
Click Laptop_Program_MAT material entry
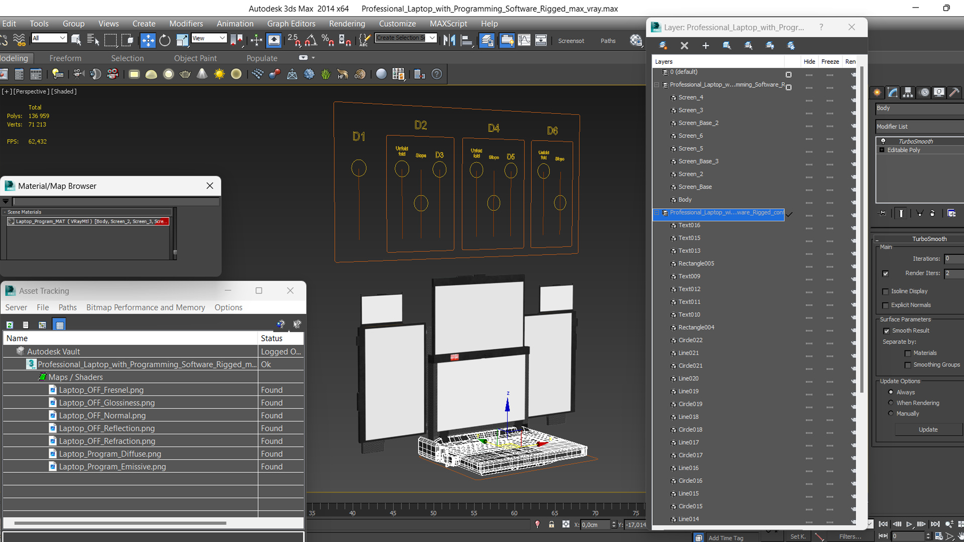click(88, 221)
